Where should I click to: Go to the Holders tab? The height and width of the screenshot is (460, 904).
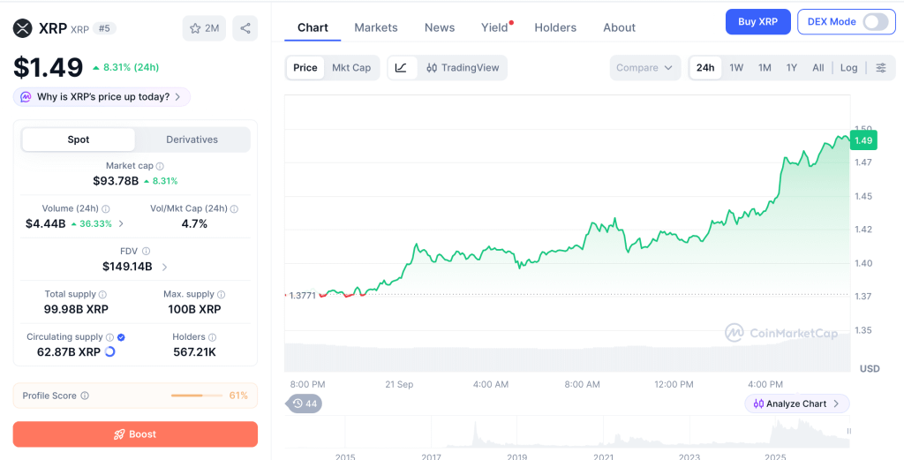point(555,27)
